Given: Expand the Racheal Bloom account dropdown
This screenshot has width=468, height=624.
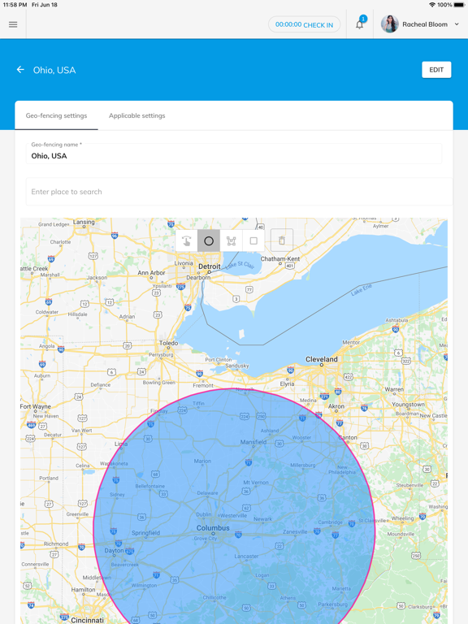Looking at the screenshot, I should (x=457, y=24).
